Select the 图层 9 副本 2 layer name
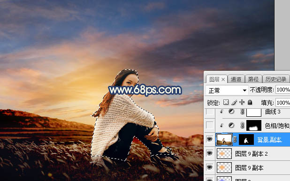This screenshot has width=290, height=181. [x=252, y=154]
